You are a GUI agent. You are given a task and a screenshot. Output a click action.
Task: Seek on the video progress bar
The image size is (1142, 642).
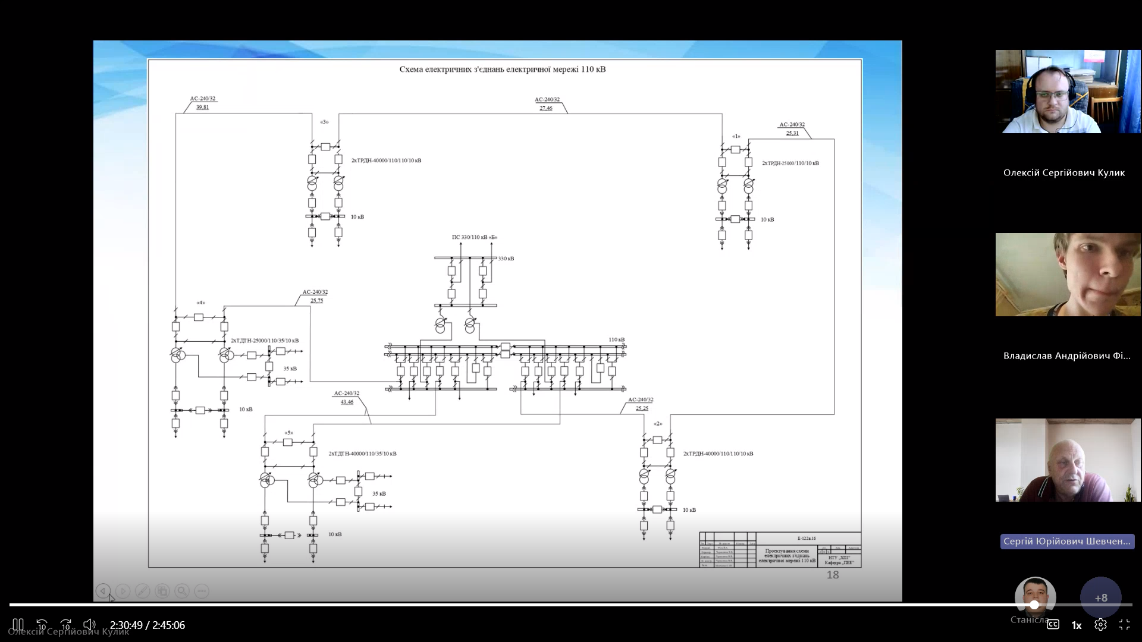571,605
